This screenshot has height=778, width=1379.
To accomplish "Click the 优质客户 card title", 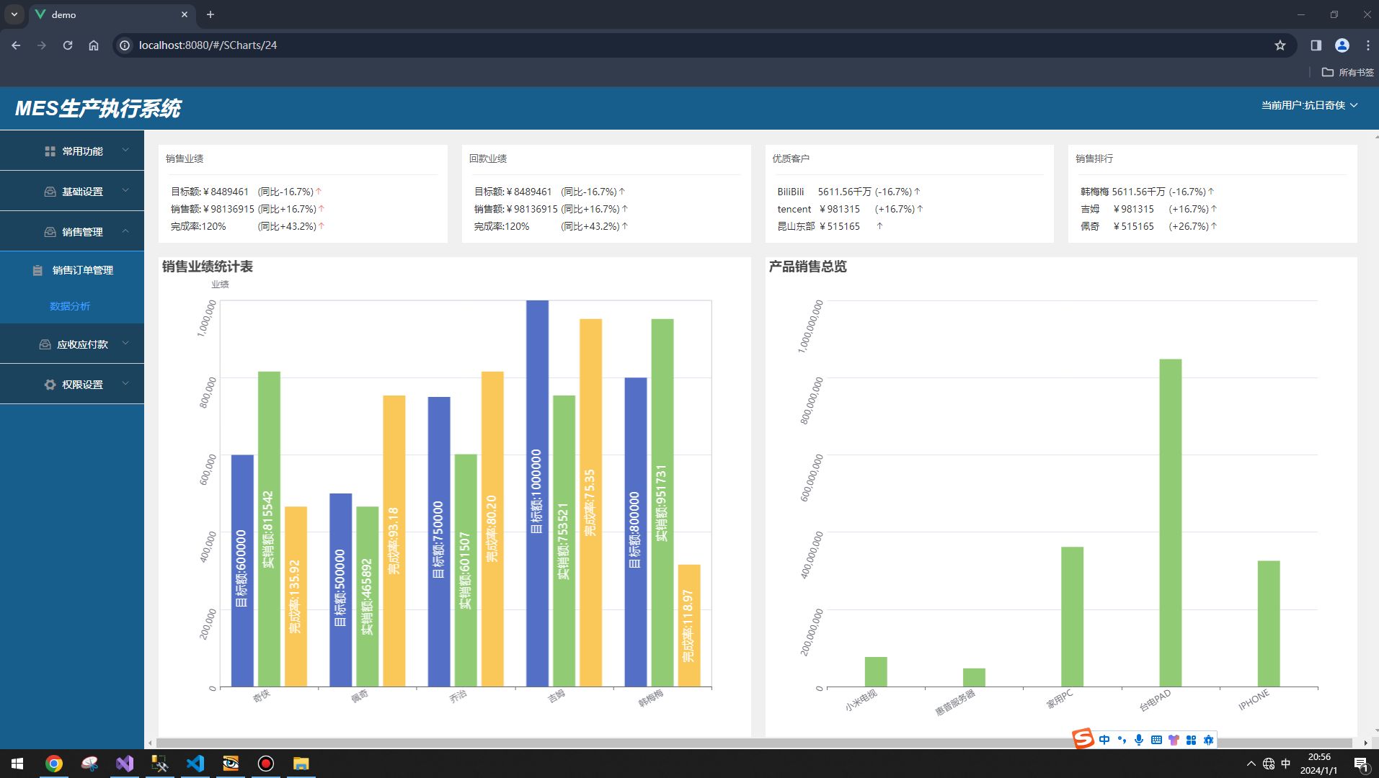I will [791, 158].
